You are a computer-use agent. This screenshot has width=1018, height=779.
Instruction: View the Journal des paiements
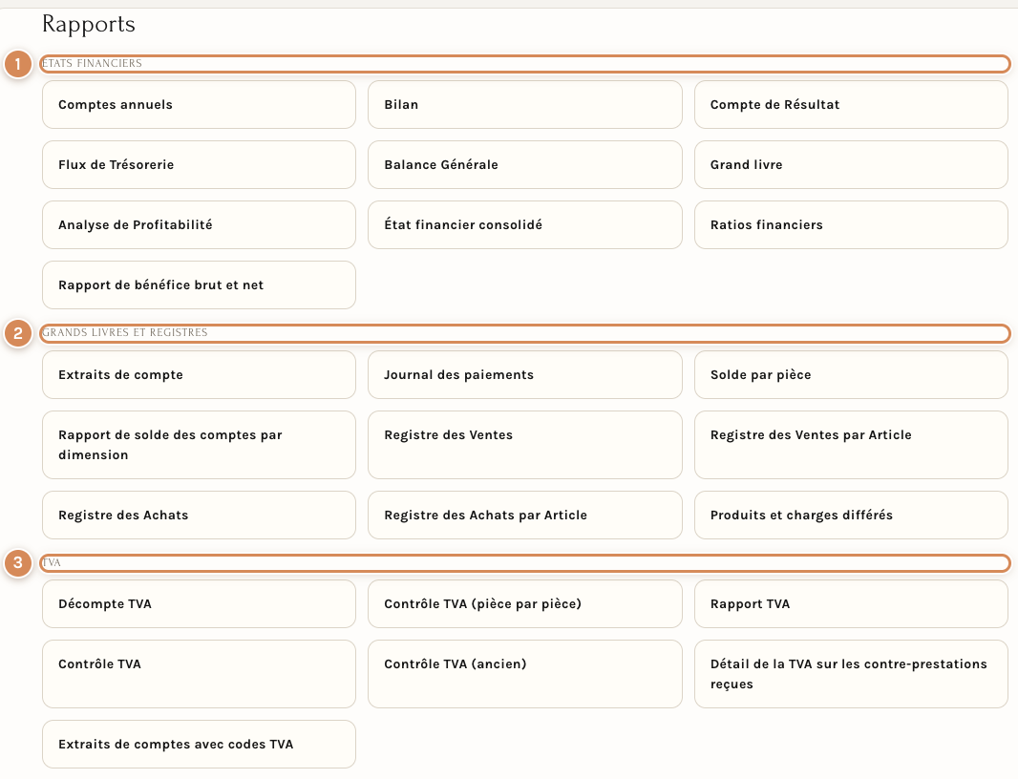(524, 374)
